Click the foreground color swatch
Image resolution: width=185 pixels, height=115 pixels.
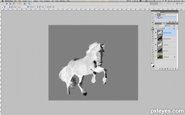(x=152, y=65)
